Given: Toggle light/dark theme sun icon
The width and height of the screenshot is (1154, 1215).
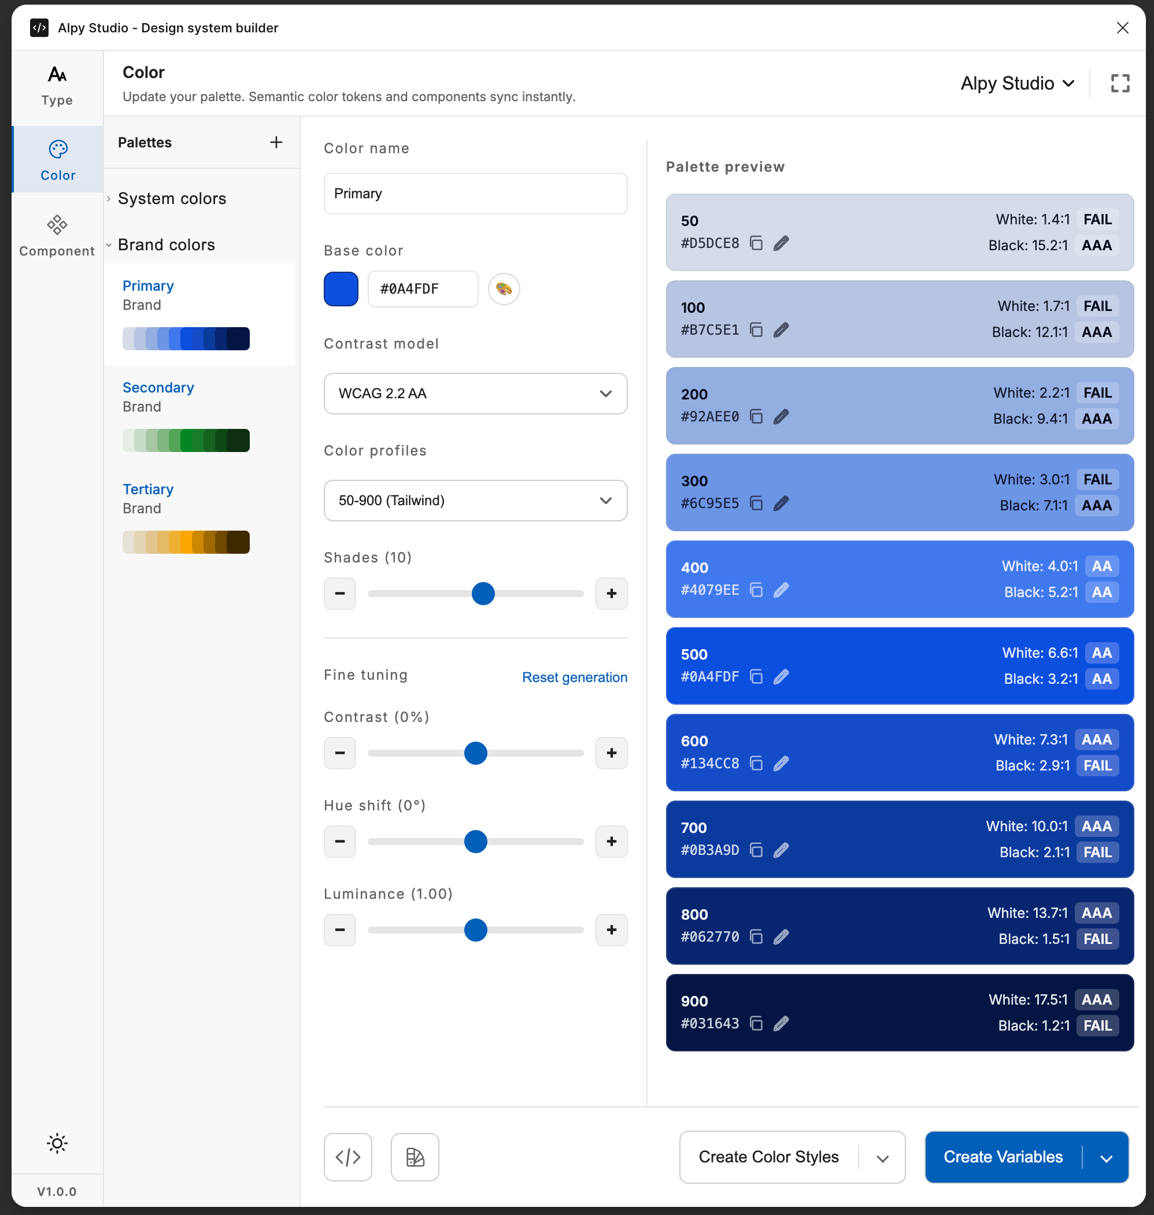Looking at the screenshot, I should coord(57,1143).
